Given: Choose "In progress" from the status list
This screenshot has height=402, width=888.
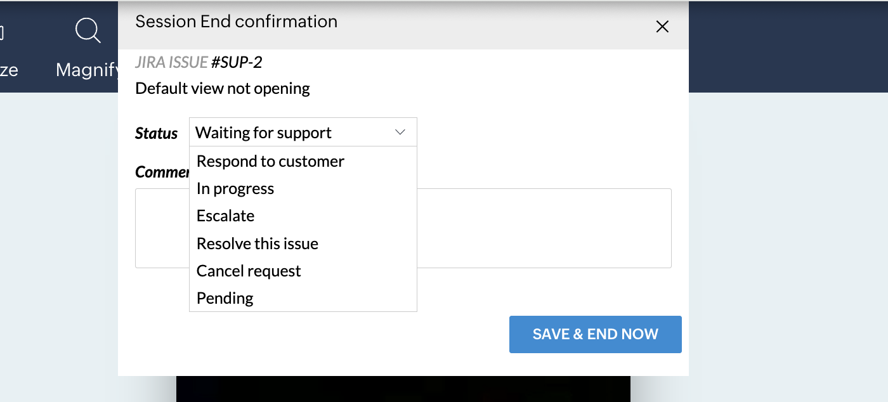Looking at the screenshot, I should (235, 188).
